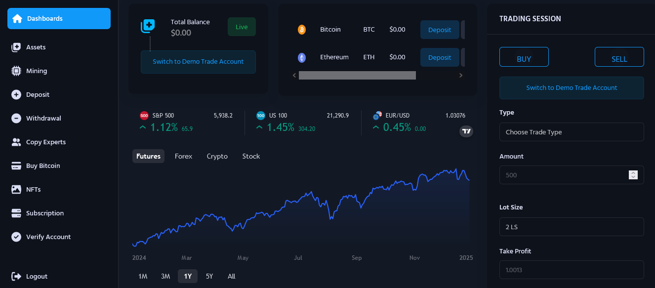Image resolution: width=655 pixels, height=288 pixels.
Task: Click the Amount field stepper arrows
Action: pos(633,175)
